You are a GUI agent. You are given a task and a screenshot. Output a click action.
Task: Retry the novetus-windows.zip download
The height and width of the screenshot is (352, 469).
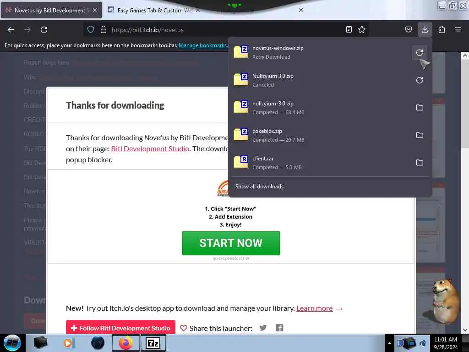point(420,53)
